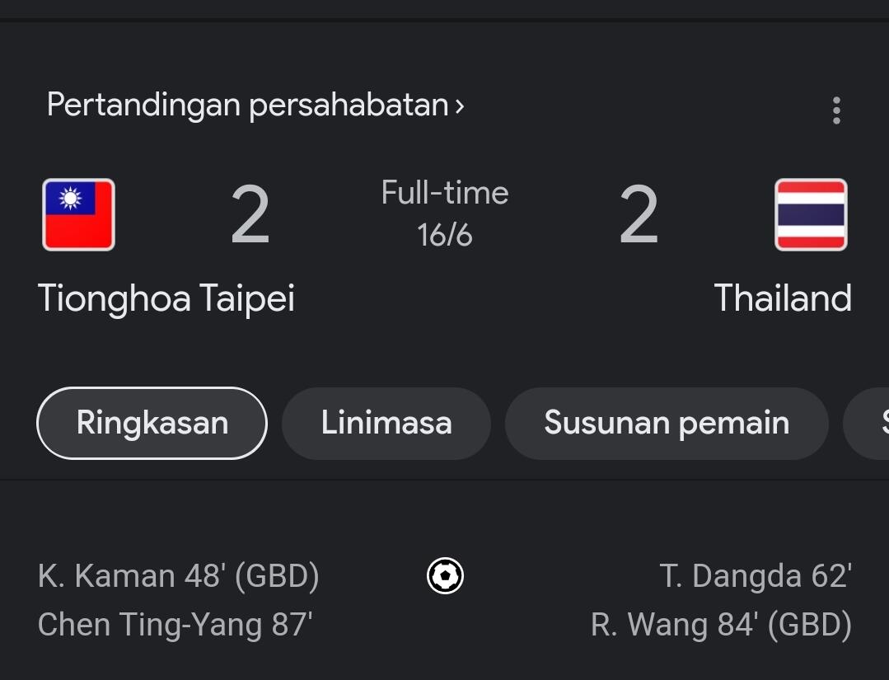Tap the Thailand flag icon
The height and width of the screenshot is (680, 889).
[811, 215]
